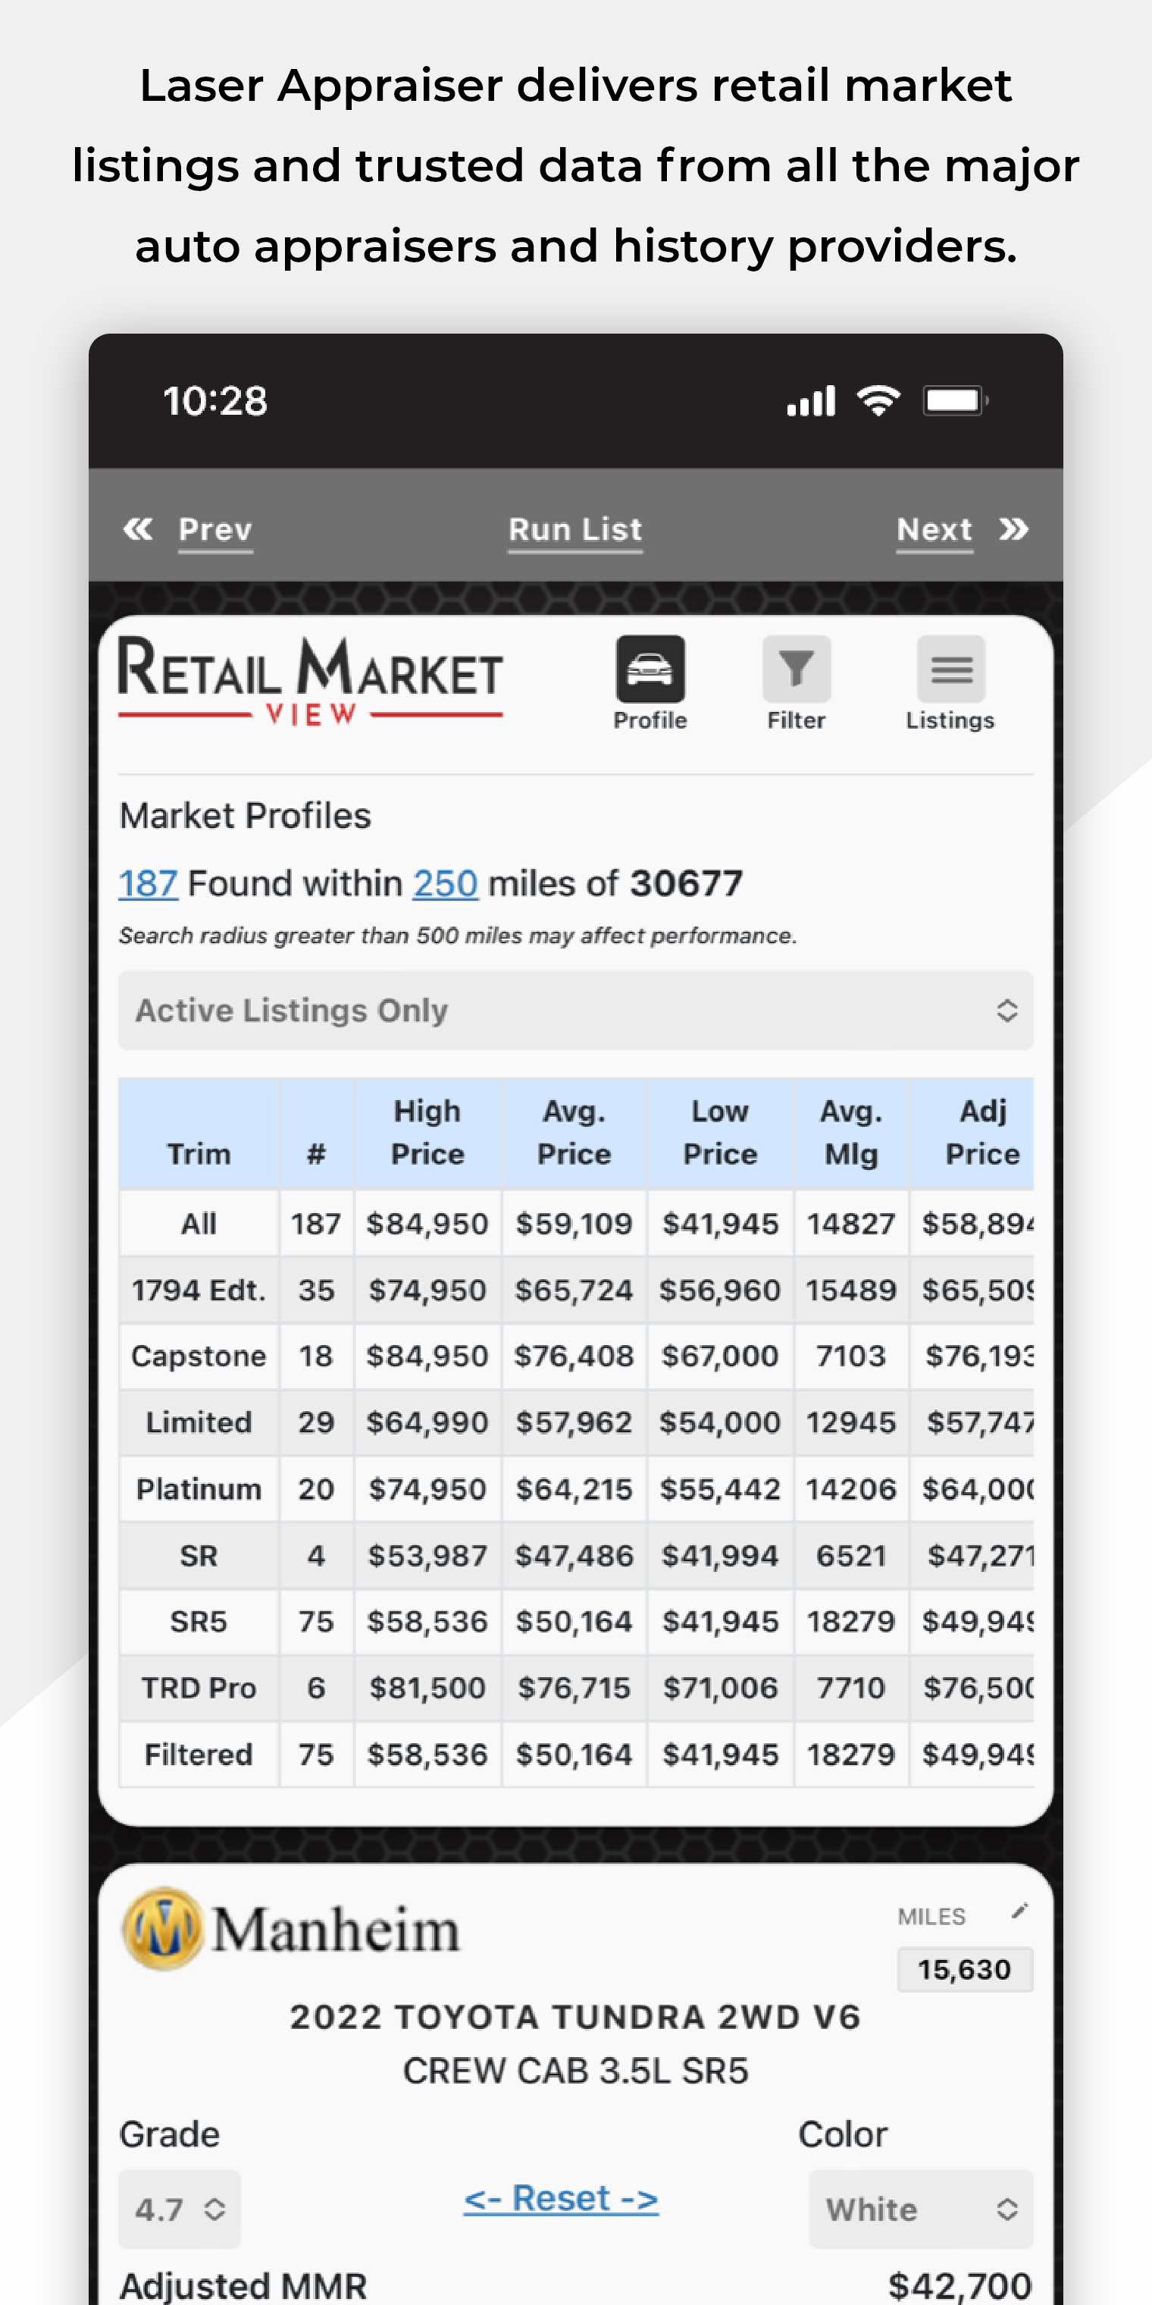
Task: Tap the Market Profiles heading
Action: point(245,816)
